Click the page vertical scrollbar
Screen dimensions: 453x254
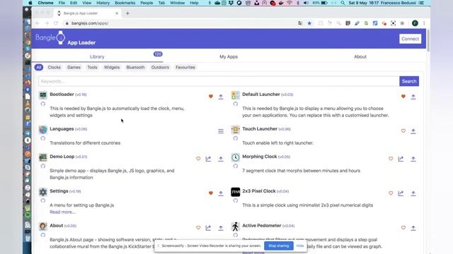click(x=428, y=40)
